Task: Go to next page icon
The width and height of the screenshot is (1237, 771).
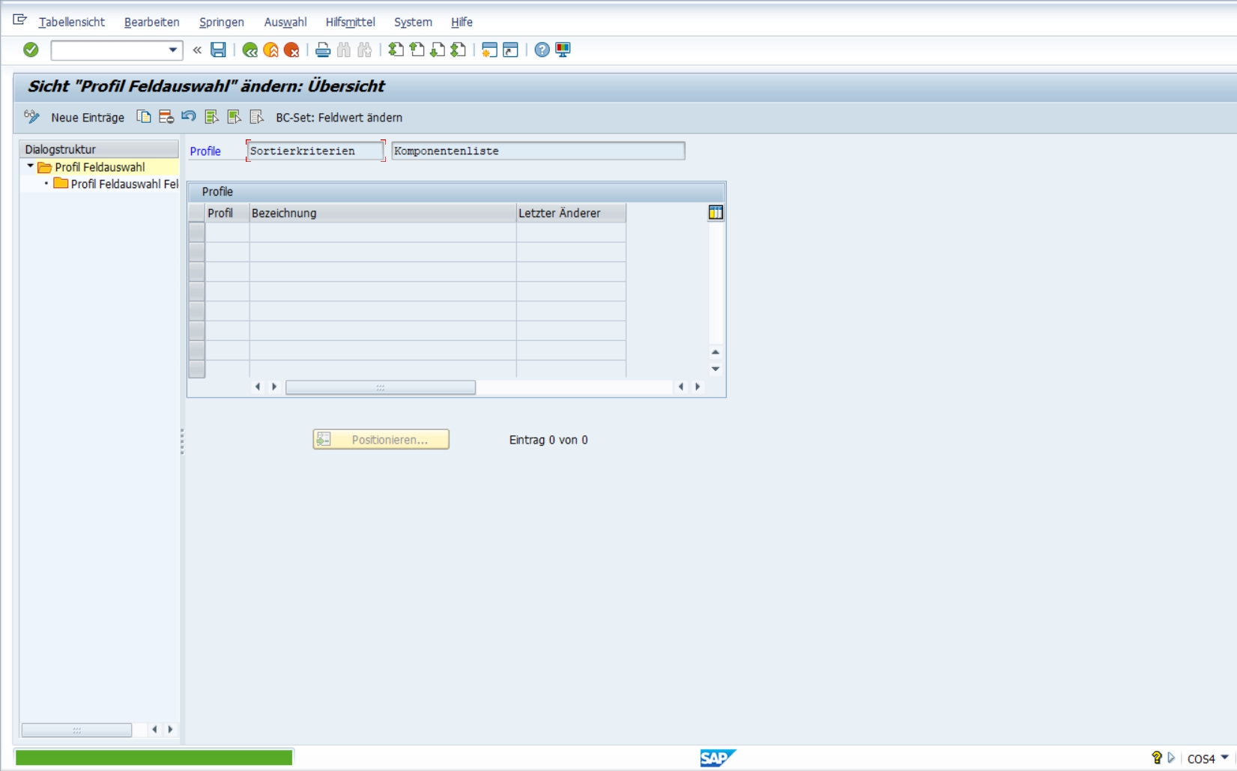Action: coord(438,50)
